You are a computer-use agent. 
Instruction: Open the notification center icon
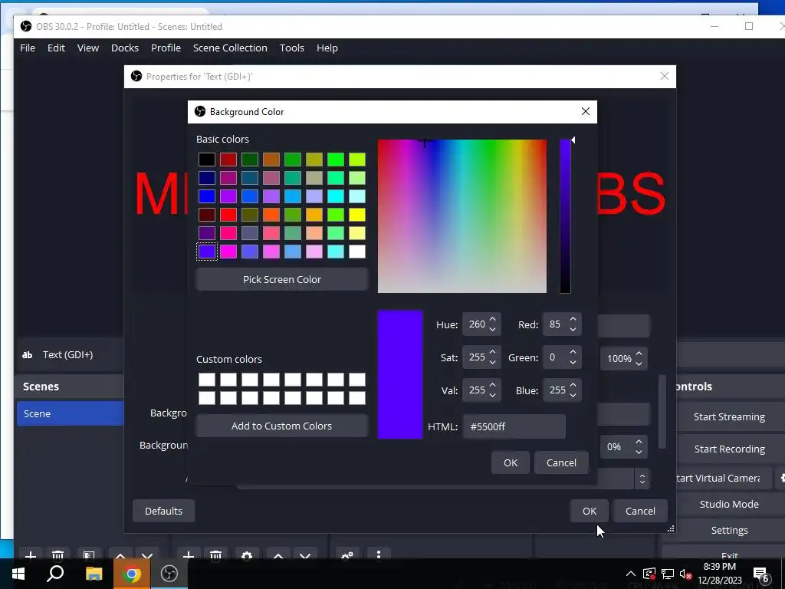point(761,574)
